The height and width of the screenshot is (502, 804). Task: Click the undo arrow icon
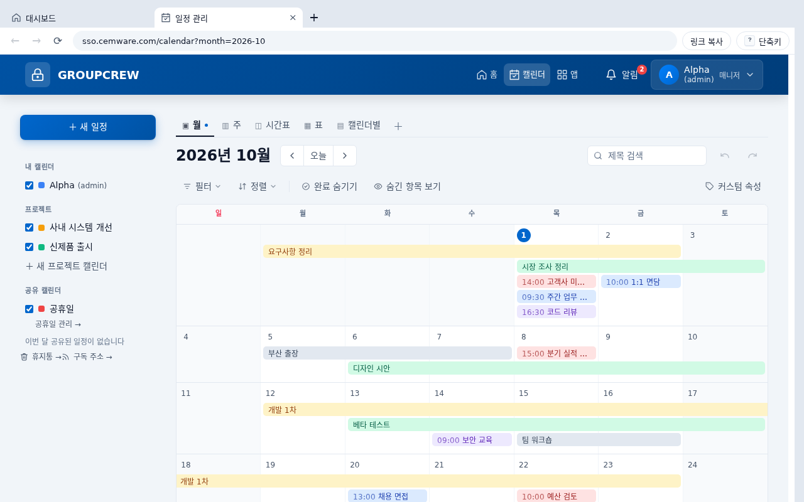[725, 156]
